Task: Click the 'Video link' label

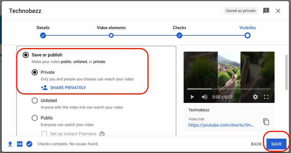Action: (196, 119)
